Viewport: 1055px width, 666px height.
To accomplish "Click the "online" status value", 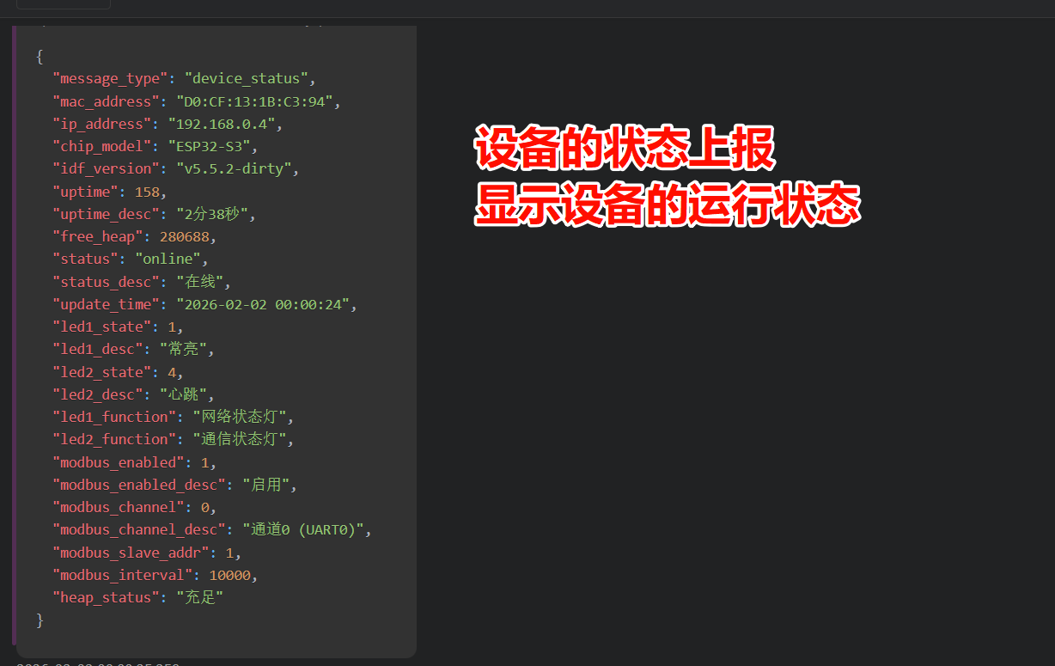I will click(168, 259).
